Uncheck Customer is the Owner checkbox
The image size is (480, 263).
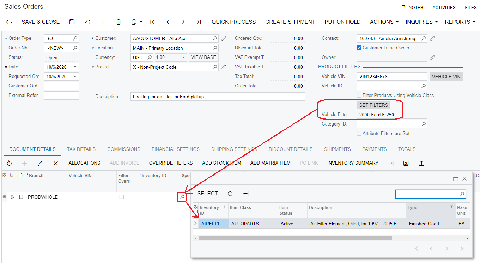359,48
